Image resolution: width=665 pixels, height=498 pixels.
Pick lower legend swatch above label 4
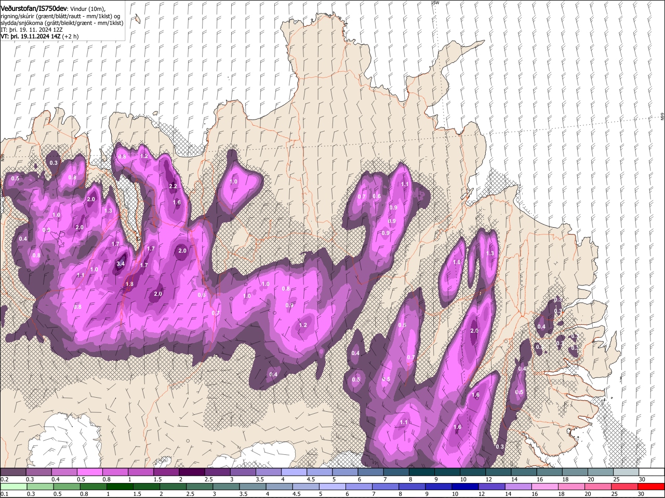coord(280,487)
